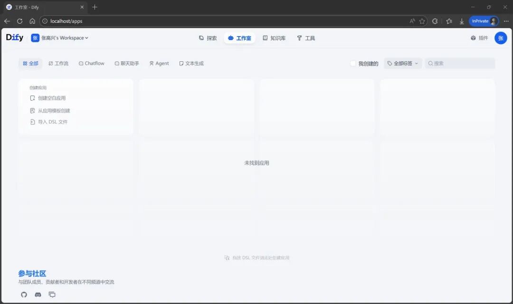Viewport: 513px width, 304px height.
Task: Go to the 探索 tab
Action: pyautogui.click(x=208, y=38)
